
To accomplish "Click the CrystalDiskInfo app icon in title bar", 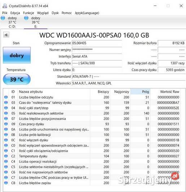I will pyautogui.click(x=5, y=6).
